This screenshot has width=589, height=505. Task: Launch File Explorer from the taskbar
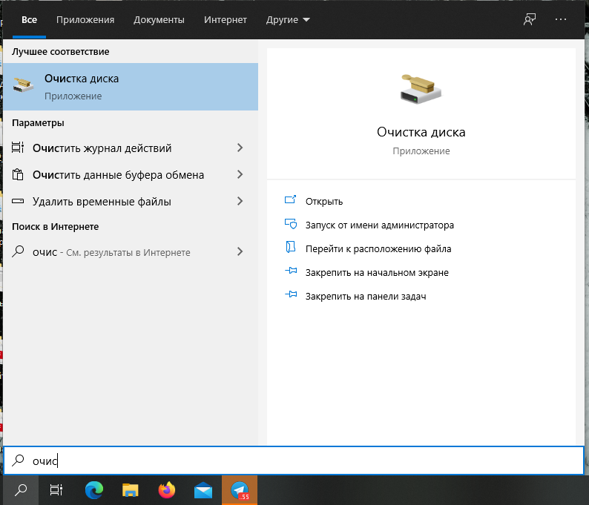coord(131,489)
